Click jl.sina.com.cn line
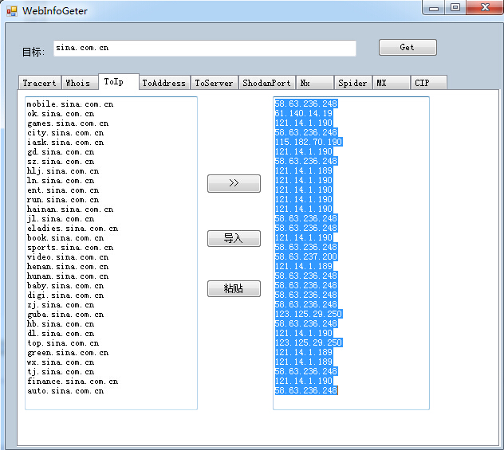 pos(61,219)
